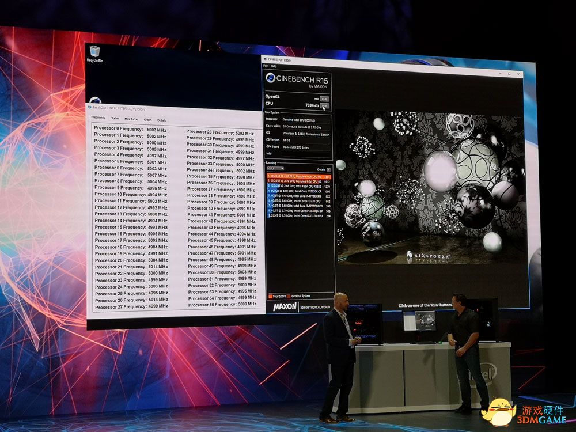
Task: Open the File menu in Cinebench
Action: pyautogui.click(x=265, y=66)
